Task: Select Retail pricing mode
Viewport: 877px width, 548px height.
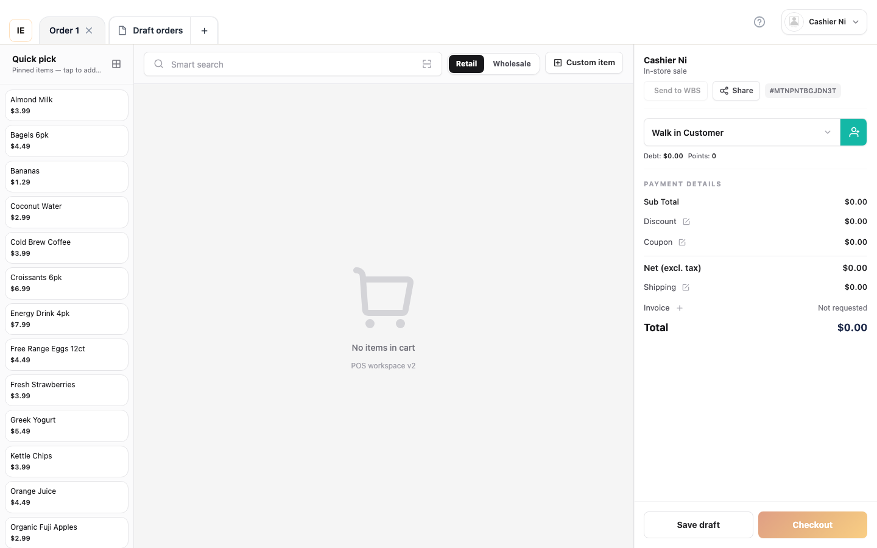Action: (467, 64)
